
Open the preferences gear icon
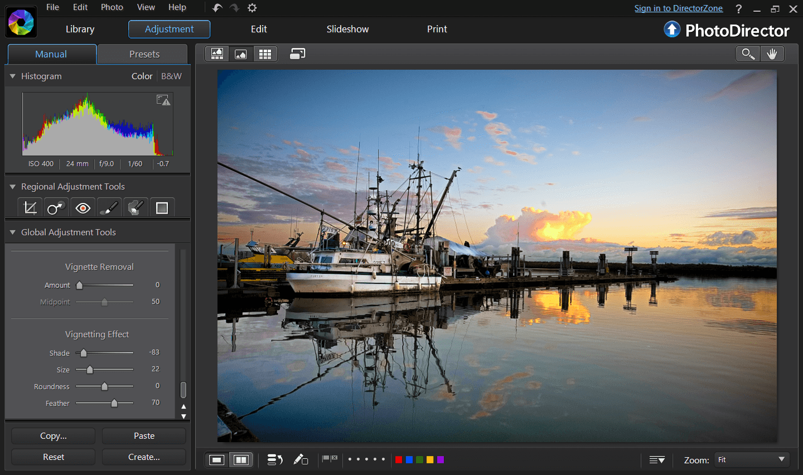pos(252,8)
